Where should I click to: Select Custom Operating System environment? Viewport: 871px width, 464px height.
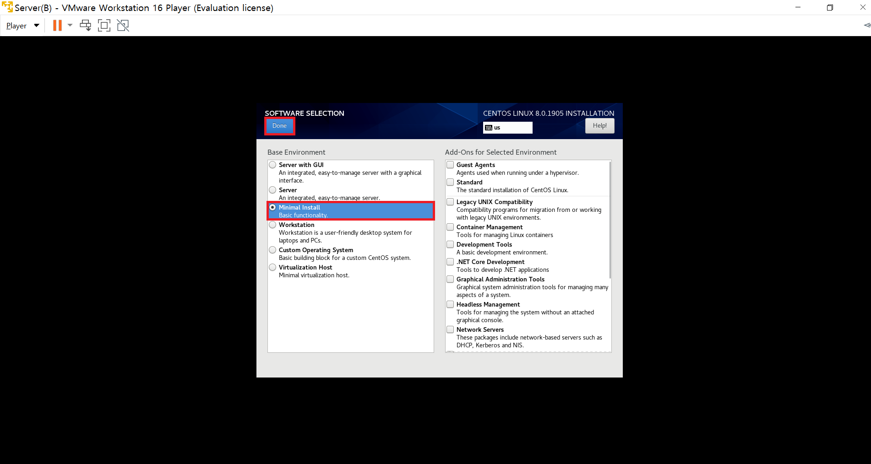[272, 250]
